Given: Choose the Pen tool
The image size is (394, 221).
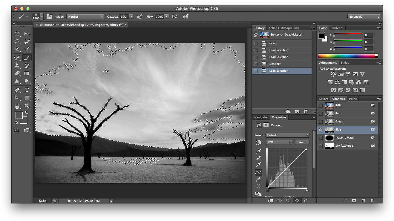Looking at the screenshot, I should (17, 90).
